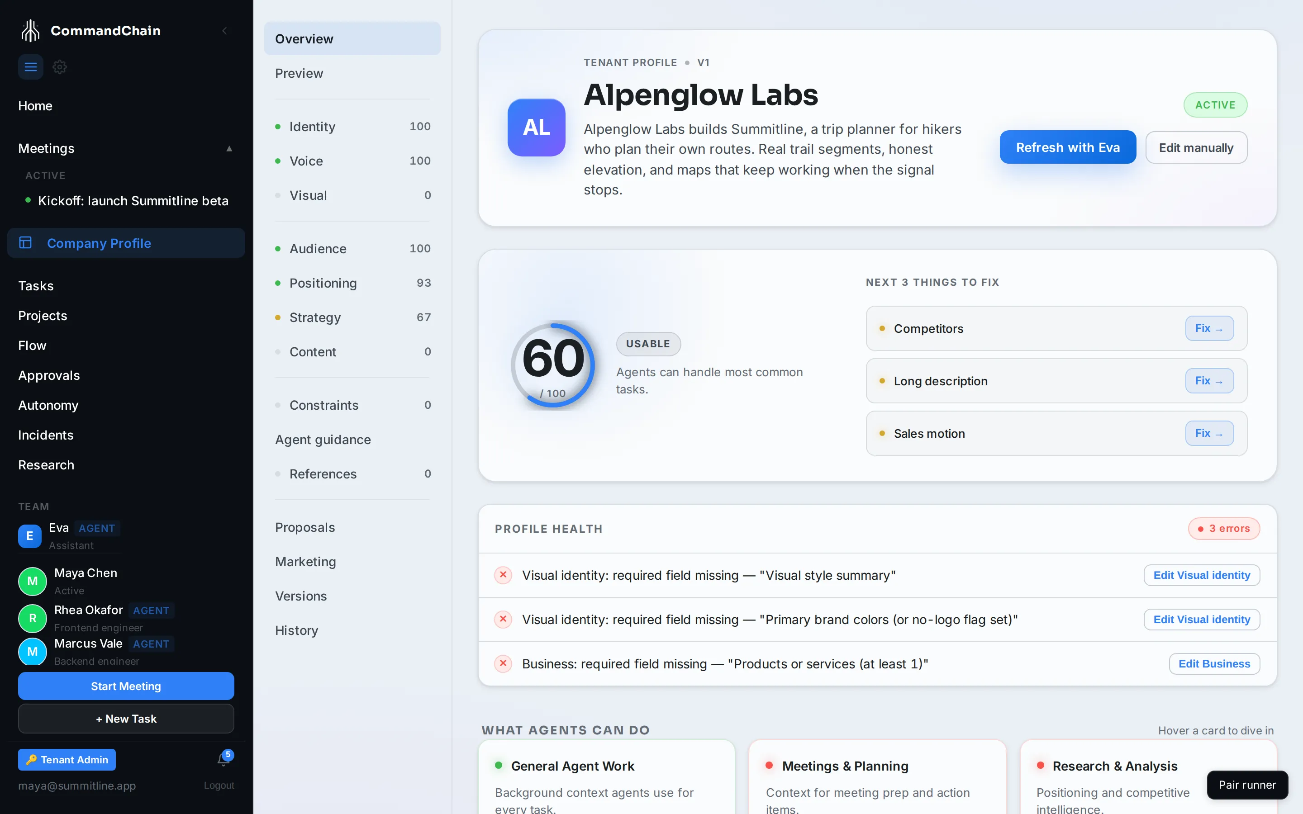This screenshot has height=814, width=1303.
Task: Fix the Long description item
Action: tap(1209, 381)
